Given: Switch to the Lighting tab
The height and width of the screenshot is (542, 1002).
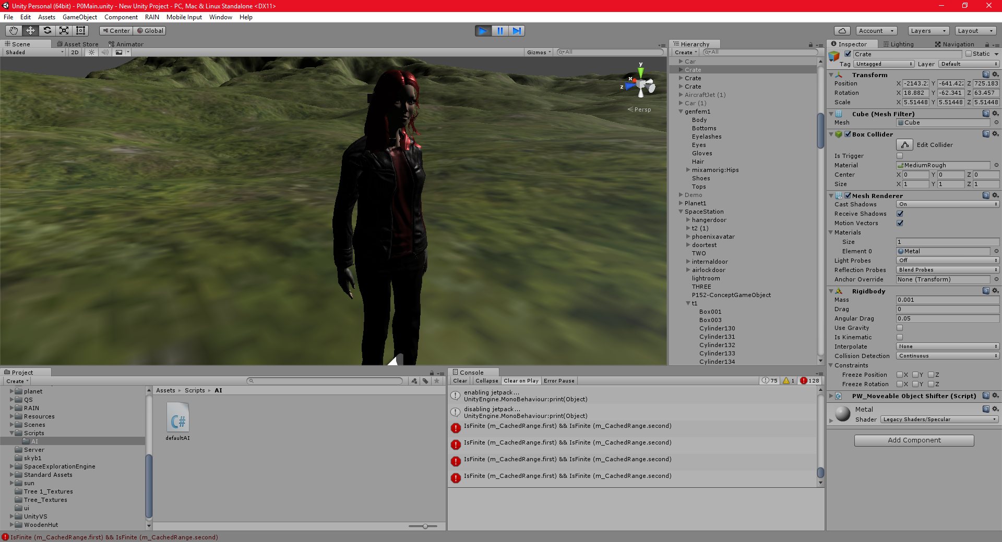Looking at the screenshot, I should click(x=898, y=44).
